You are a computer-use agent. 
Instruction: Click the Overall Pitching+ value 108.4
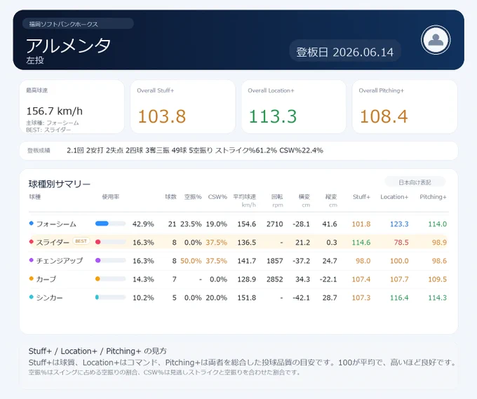point(384,116)
